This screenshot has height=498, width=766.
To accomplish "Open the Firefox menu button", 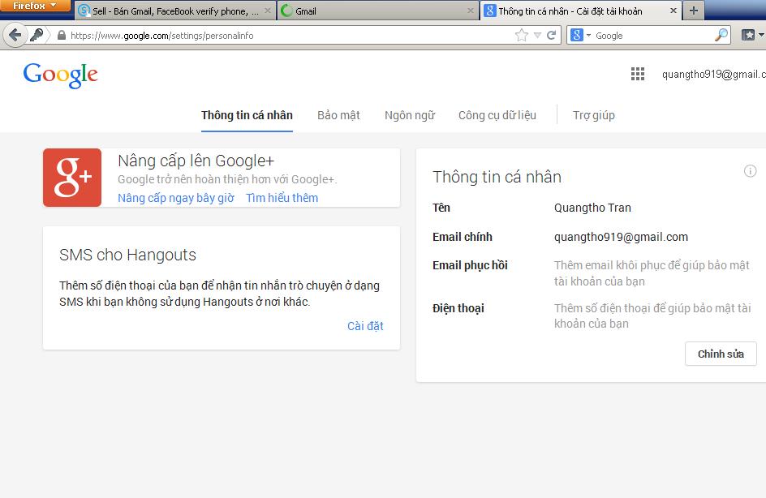I will tap(35, 6).
